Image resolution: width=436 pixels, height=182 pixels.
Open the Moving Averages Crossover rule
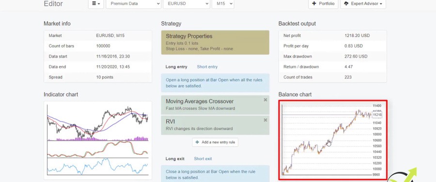pos(215,105)
